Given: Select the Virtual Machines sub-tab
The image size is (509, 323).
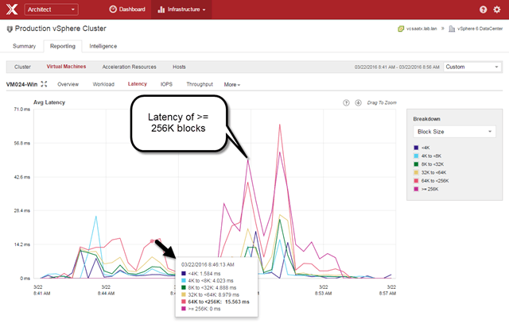Looking at the screenshot, I should click(x=66, y=67).
